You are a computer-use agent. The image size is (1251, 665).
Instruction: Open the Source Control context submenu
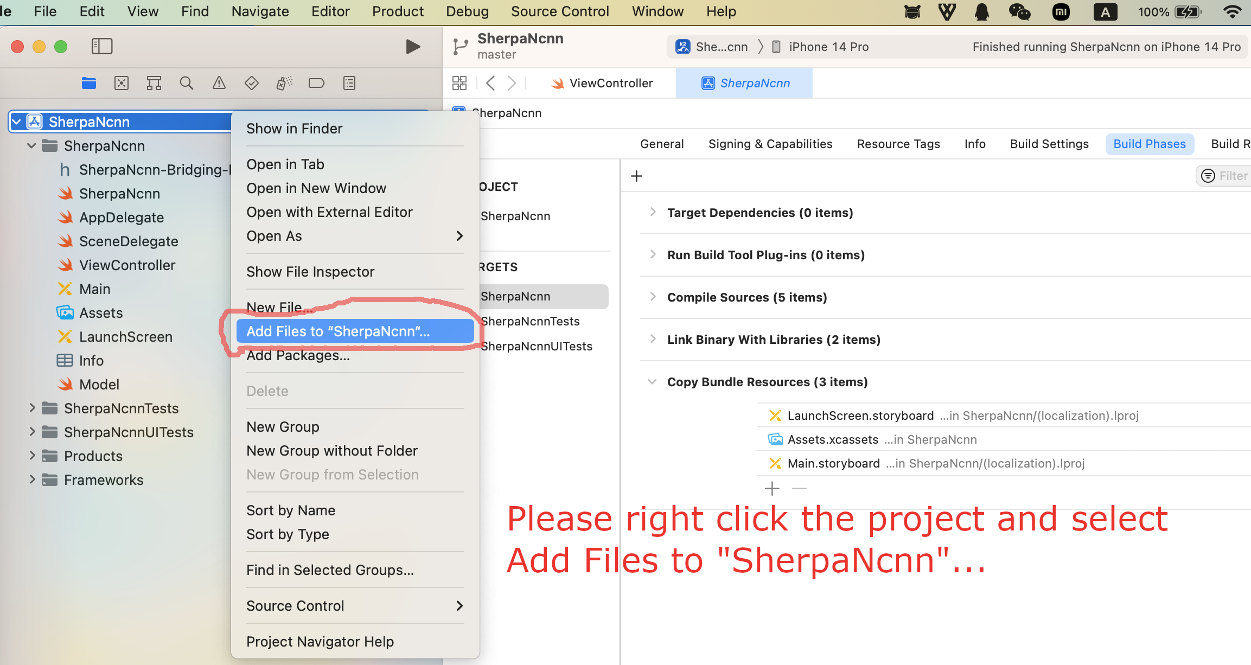click(x=355, y=606)
